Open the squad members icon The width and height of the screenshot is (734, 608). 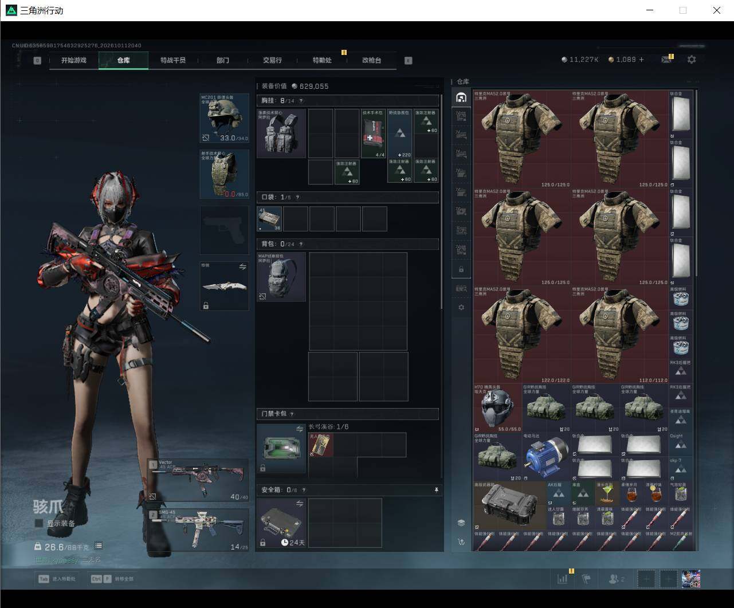(x=616, y=579)
